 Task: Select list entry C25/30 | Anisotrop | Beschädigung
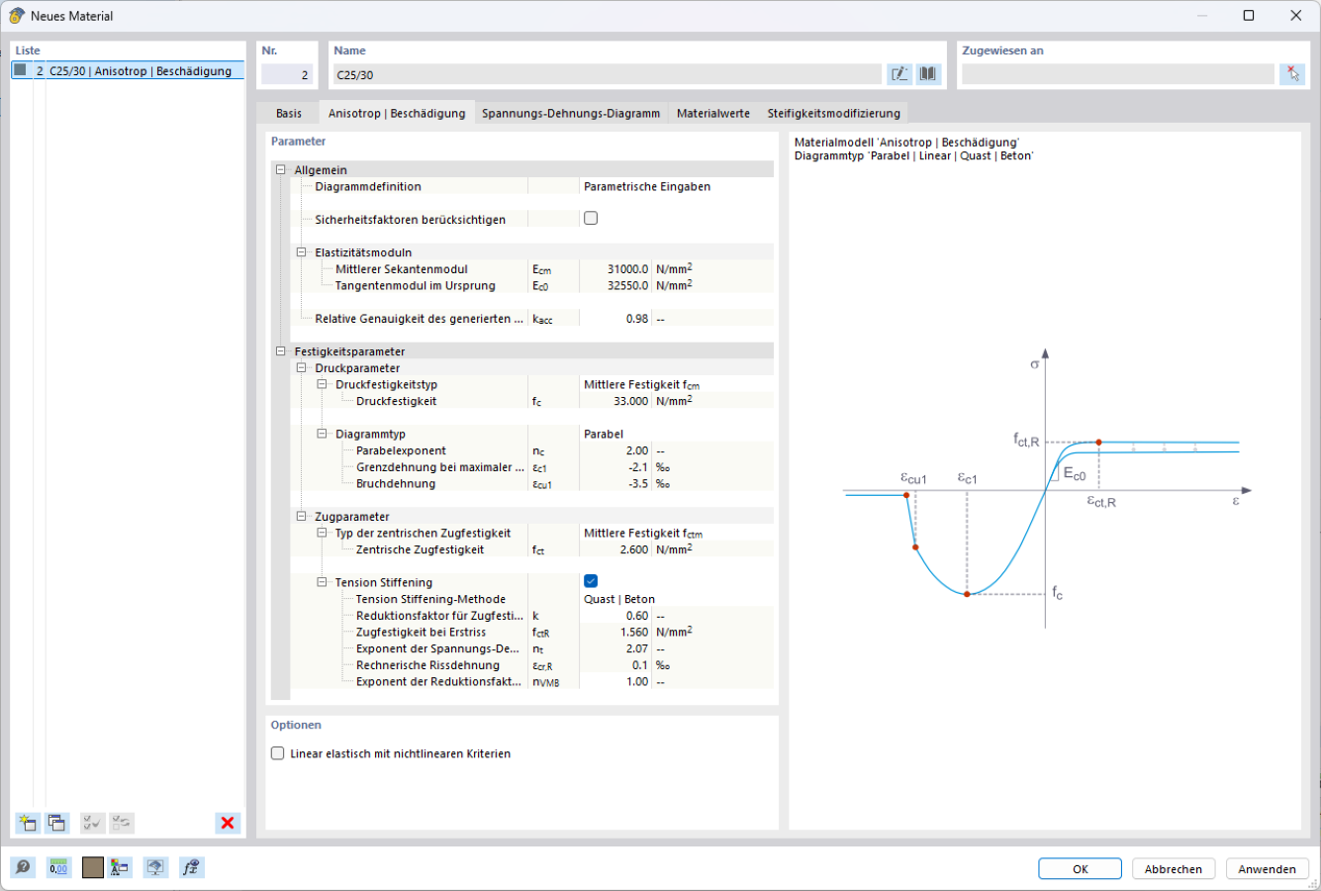pos(128,71)
